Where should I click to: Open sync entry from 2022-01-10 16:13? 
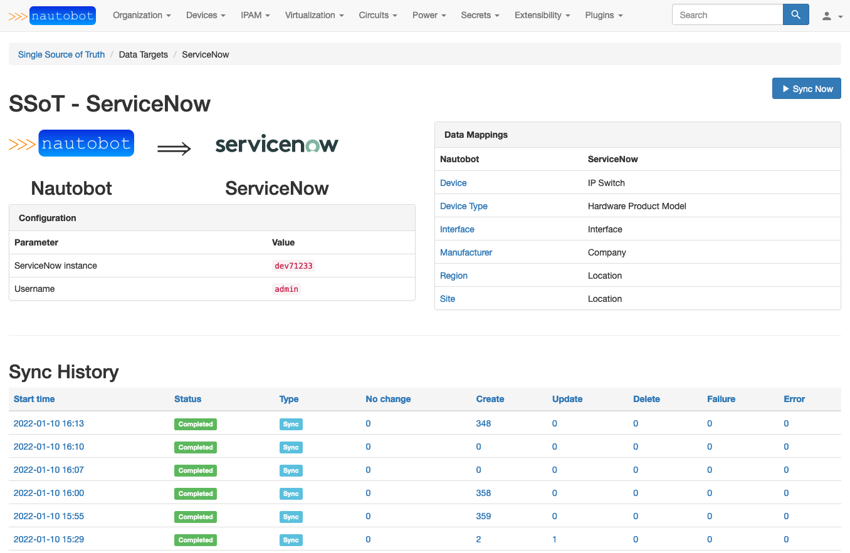tap(49, 423)
